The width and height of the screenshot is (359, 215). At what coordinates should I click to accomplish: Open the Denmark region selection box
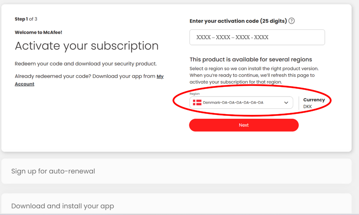click(x=241, y=103)
